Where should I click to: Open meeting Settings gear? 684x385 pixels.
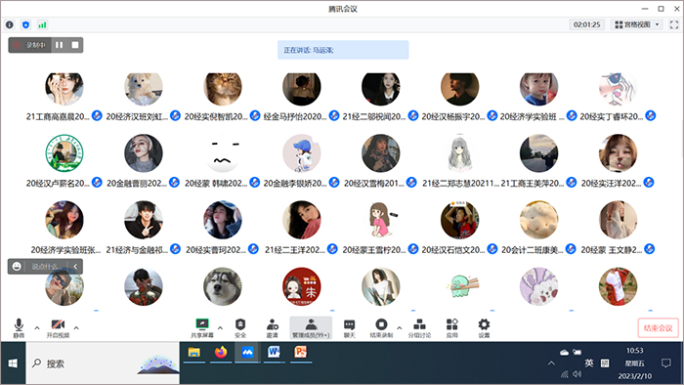point(484,328)
